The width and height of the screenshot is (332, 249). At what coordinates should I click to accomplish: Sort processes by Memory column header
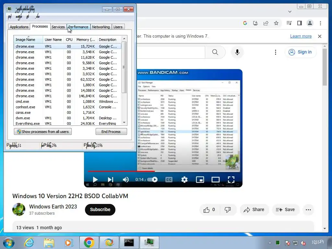86,40
